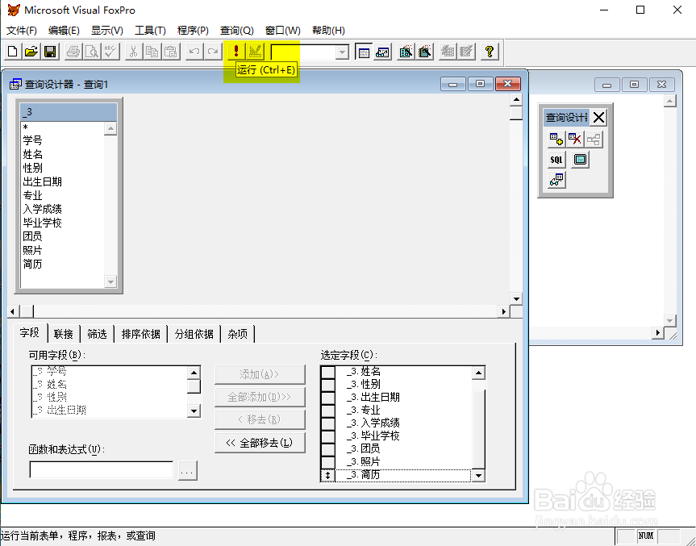
Task: Open Help with the question mark icon
Action: pos(490,52)
